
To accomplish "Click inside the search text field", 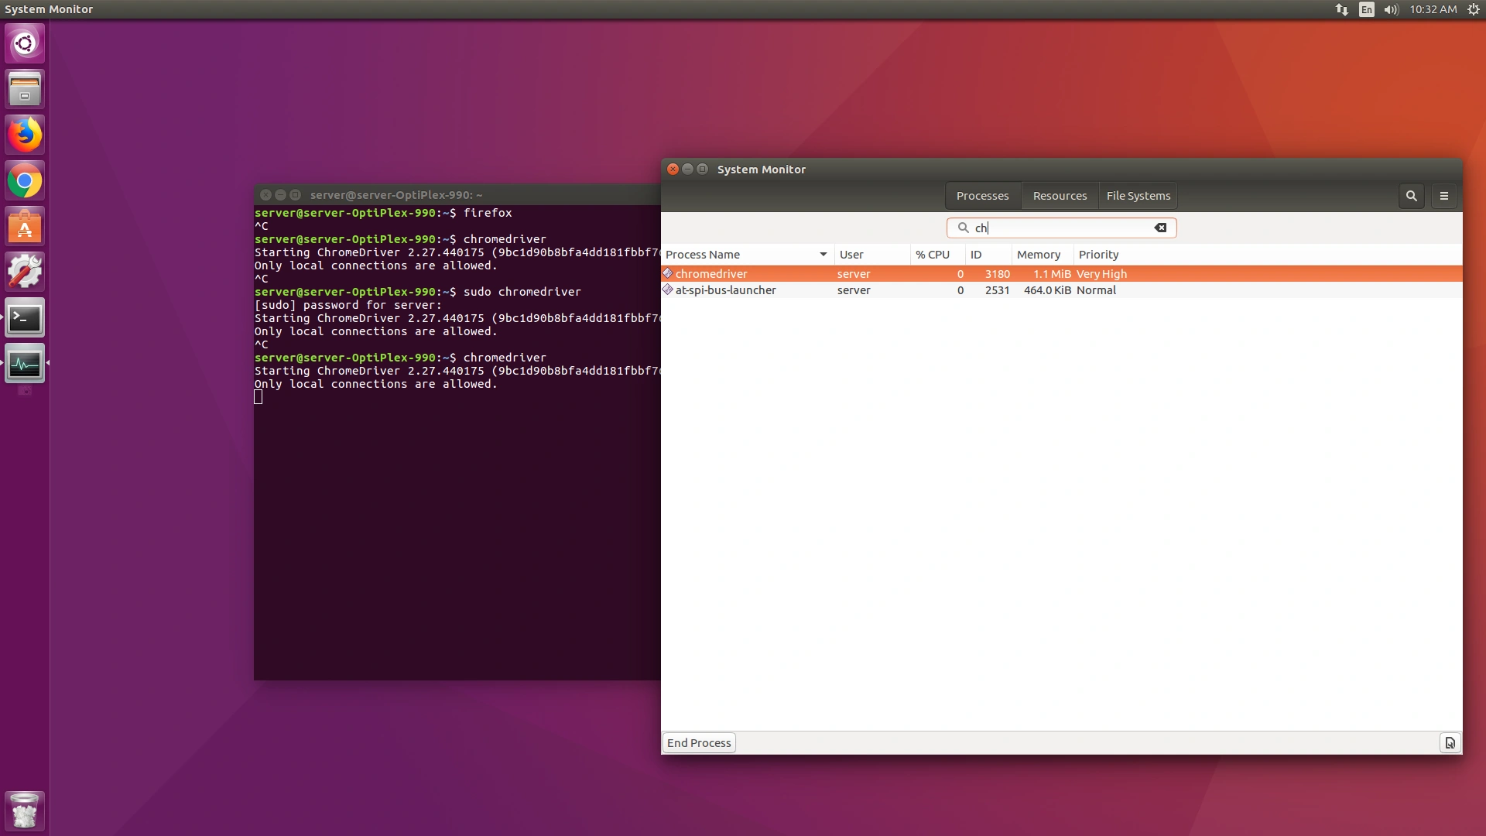I will pyautogui.click(x=1060, y=228).
